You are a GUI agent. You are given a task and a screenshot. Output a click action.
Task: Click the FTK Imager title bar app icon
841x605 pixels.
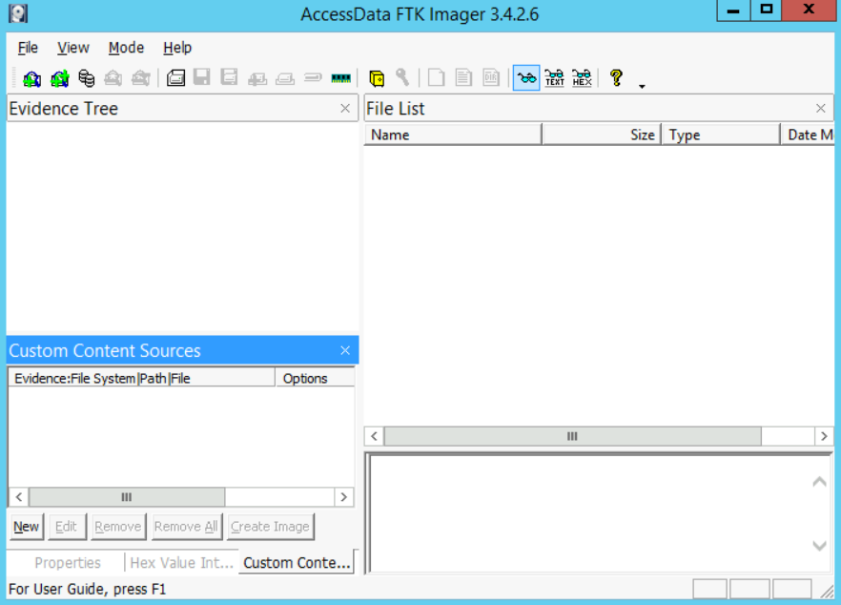[x=18, y=13]
